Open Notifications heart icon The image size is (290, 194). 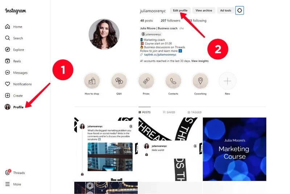pyautogui.click(x=7, y=84)
